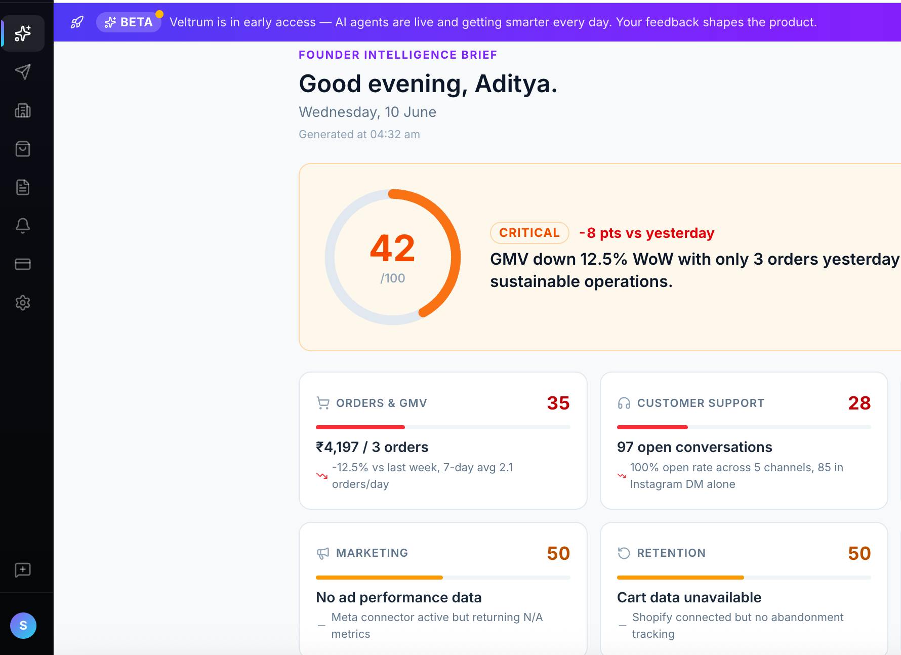
Task: Click the feedback message-plus icon
Action: point(23,570)
